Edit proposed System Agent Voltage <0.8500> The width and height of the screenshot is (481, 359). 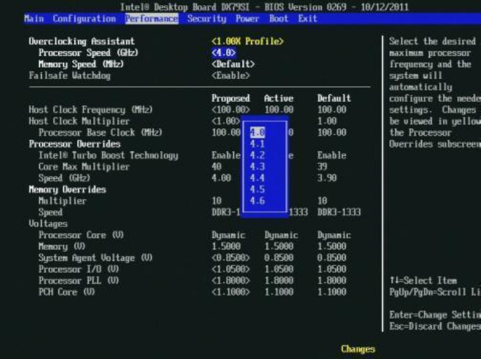pos(231,258)
